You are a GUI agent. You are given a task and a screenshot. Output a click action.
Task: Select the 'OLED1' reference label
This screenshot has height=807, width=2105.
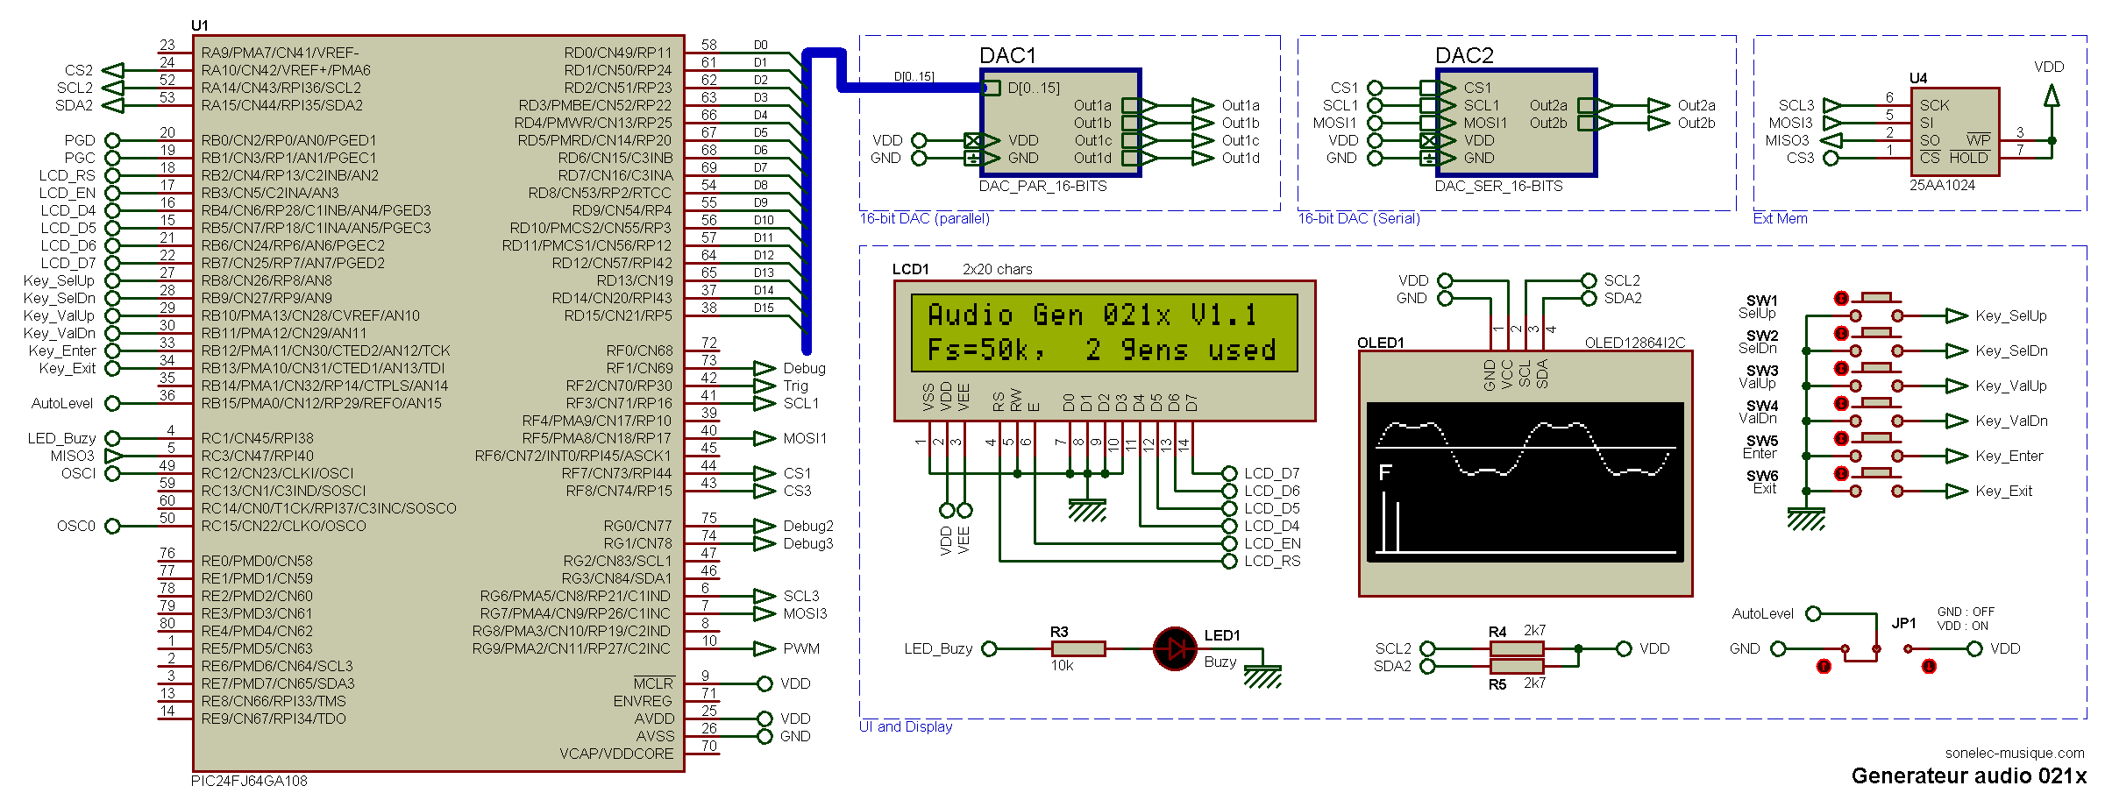[x=1381, y=343]
